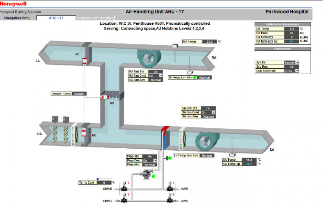Set Sys En to Enable

pyautogui.click(x=298, y=63)
